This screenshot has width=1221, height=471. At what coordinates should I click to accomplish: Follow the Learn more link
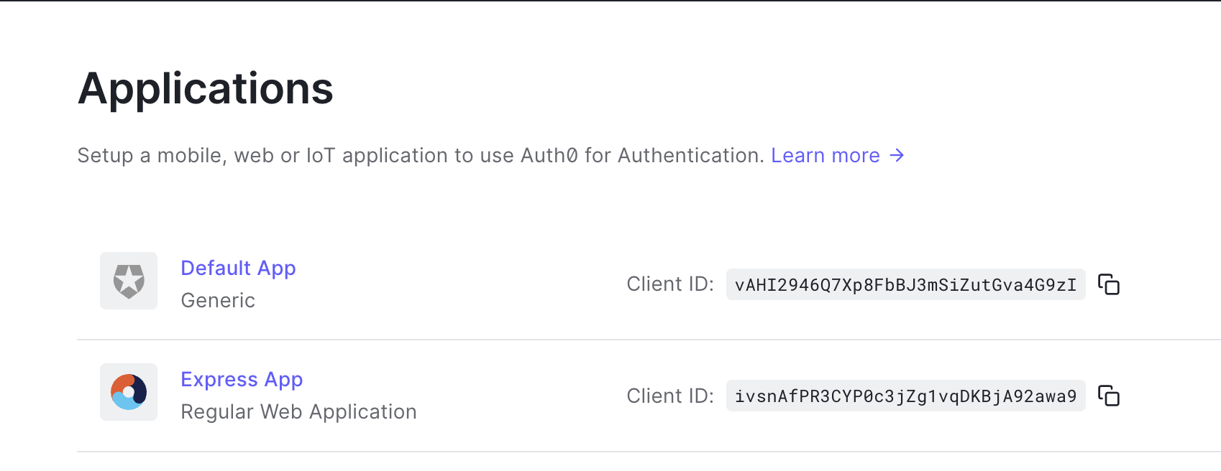click(826, 155)
